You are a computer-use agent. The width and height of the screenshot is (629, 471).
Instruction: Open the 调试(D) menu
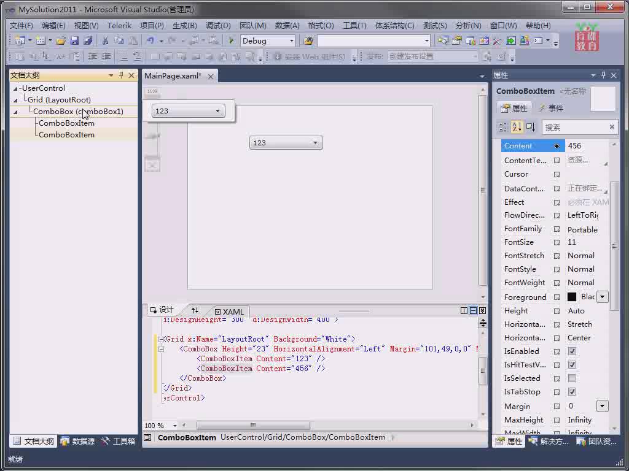click(x=218, y=26)
